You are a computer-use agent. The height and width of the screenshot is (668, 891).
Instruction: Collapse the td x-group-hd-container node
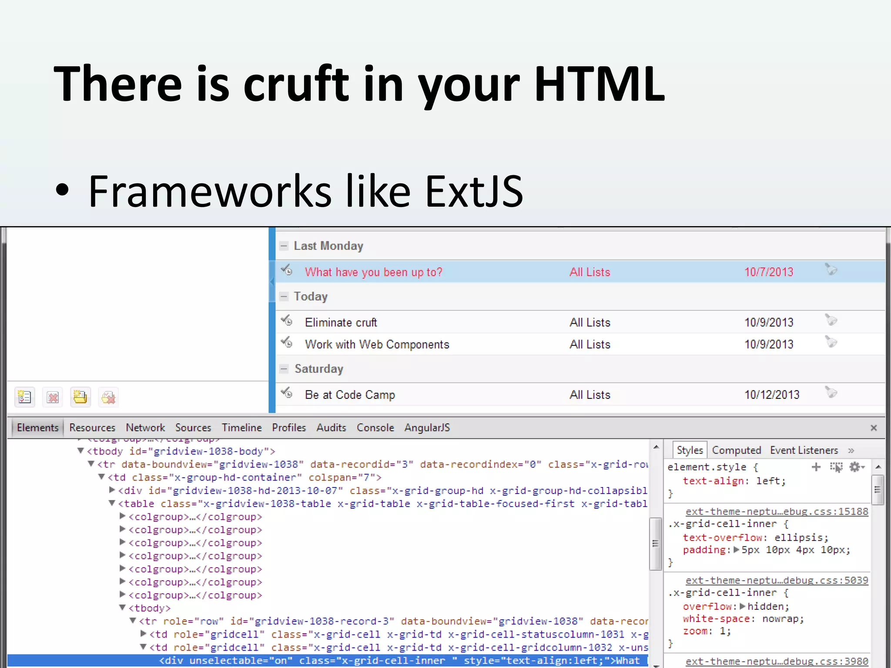(101, 477)
